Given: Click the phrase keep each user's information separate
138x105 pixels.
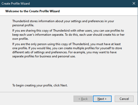Looking at the screenshot, I should 38,35.
